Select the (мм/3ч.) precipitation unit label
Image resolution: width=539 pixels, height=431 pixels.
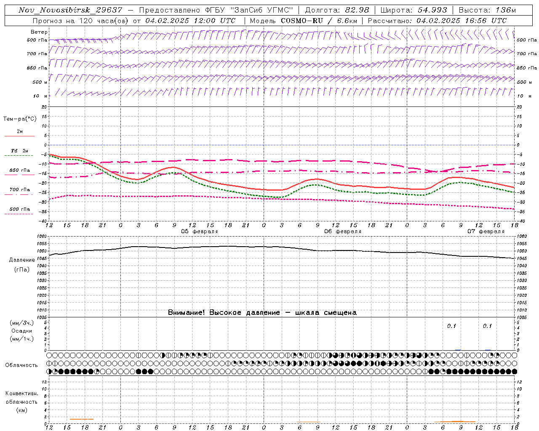22,323
